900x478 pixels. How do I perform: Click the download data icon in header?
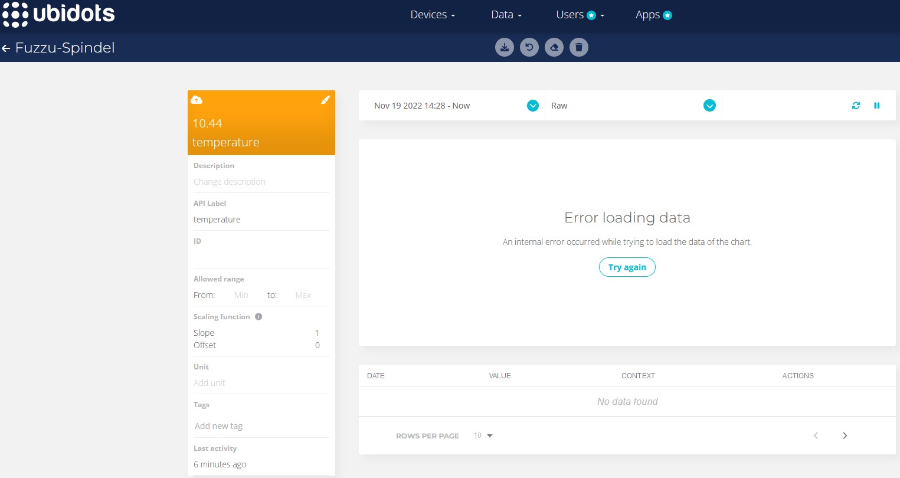coord(505,47)
